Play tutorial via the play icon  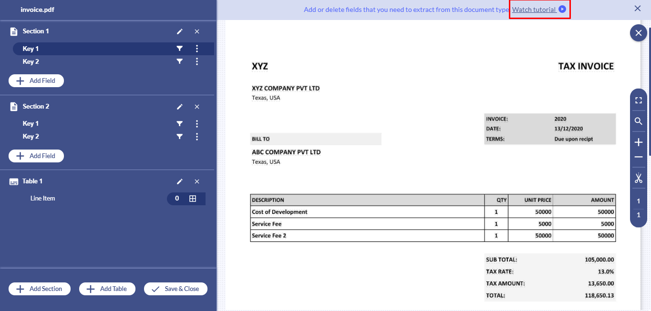[x=562, y=9]
